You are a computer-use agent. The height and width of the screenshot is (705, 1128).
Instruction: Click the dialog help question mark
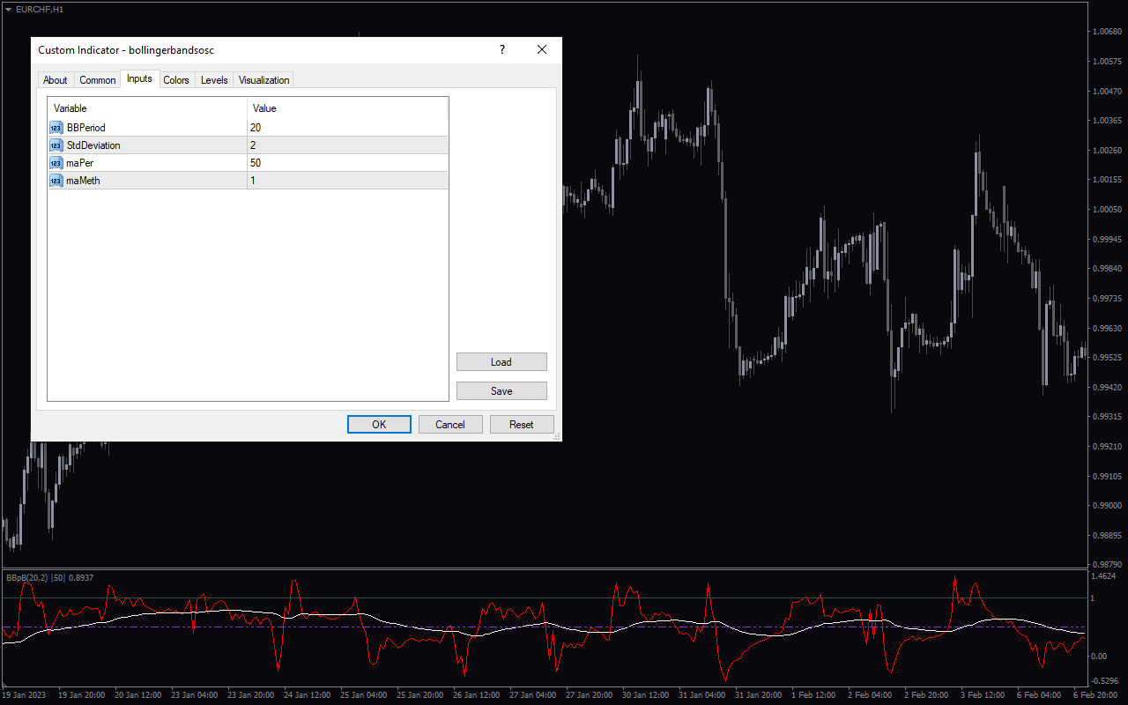point(502,50)
